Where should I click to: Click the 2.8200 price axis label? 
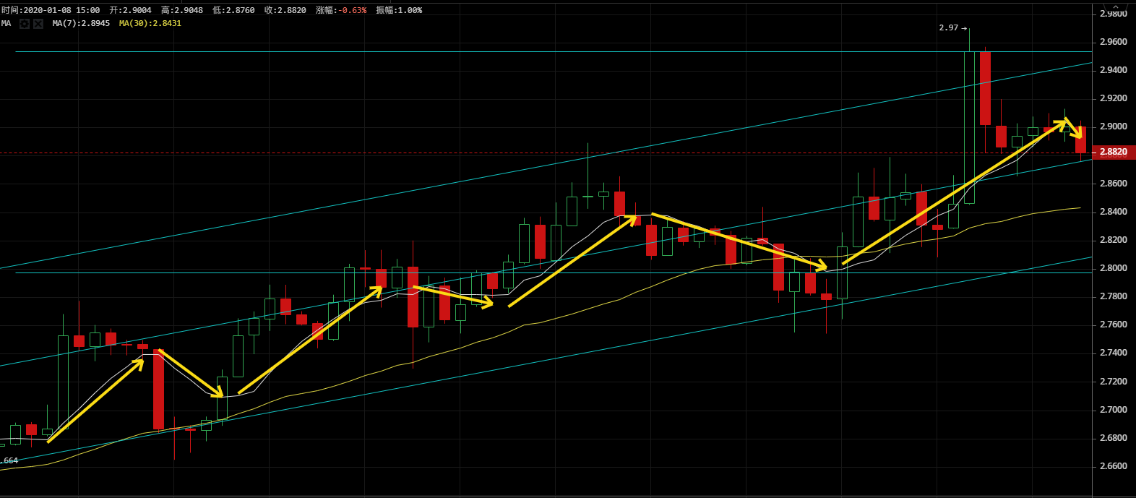[1113, 240]
